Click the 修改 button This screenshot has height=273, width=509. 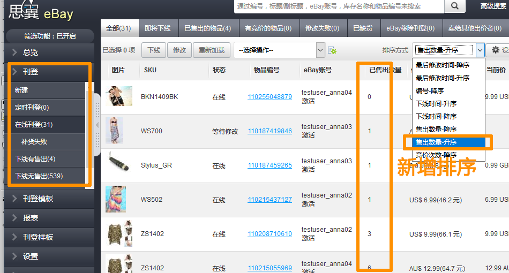[179, 50]
